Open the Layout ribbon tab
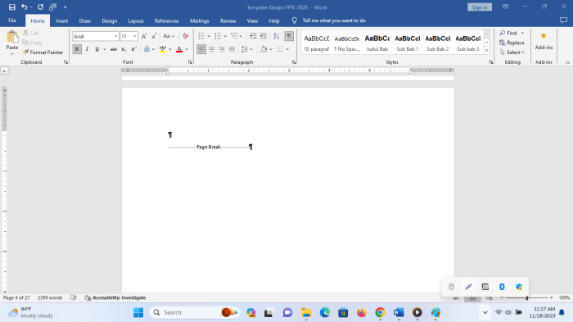The height and width of the screenshot is (322, 573). [136, 20]
